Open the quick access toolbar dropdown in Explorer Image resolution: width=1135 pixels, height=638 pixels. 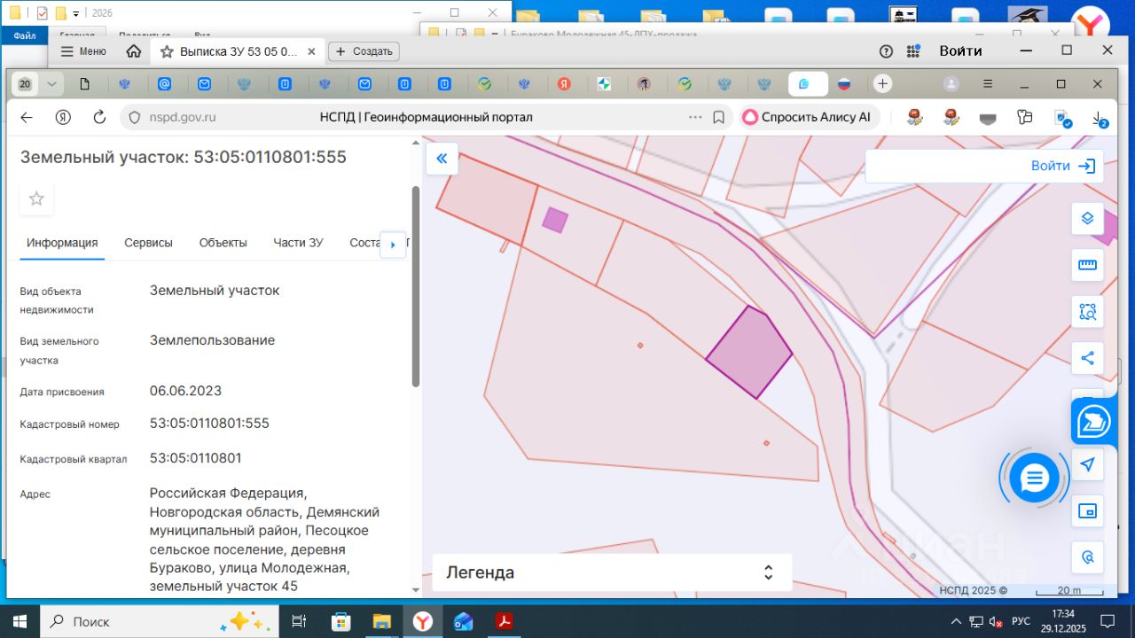click(76, 13)
